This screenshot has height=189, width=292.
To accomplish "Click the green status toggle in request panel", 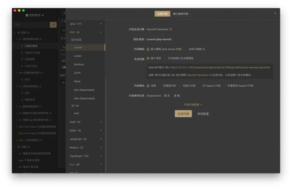I will pyautogui.click(x=64, y=67).
